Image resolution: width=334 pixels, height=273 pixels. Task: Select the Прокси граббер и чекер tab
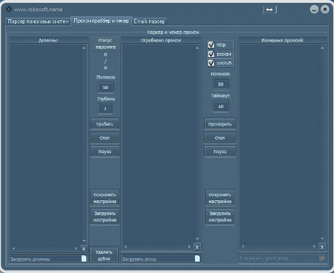(x=101, y=21)
